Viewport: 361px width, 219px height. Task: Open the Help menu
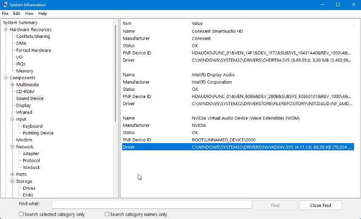pyautogui.click(x=42, y=13)
